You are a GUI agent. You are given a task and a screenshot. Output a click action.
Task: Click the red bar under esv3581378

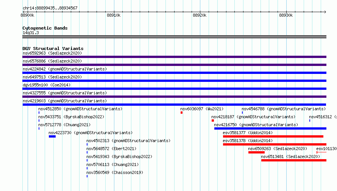(275, 144)
